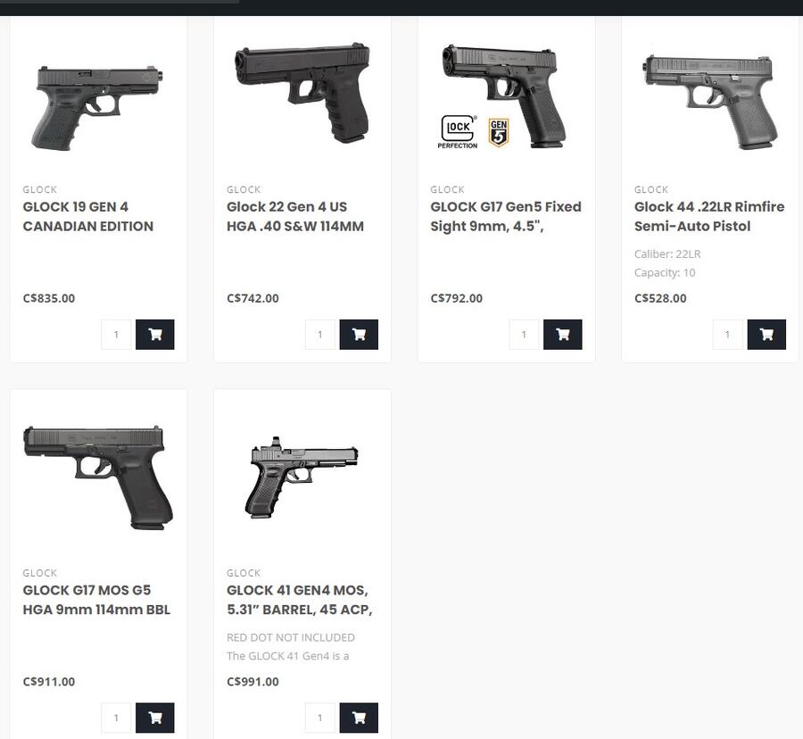Click the GLOCK 41 GEN4 MOS product image

click(302, 477)
